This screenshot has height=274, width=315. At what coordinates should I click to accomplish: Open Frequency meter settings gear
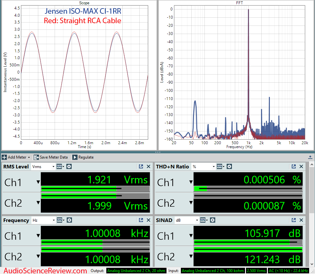(x=69, y=220)
